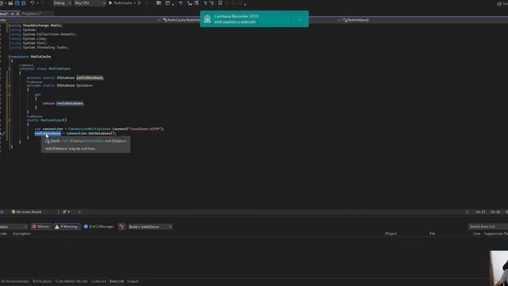Open the Output bottom tab

pos(133,281)
